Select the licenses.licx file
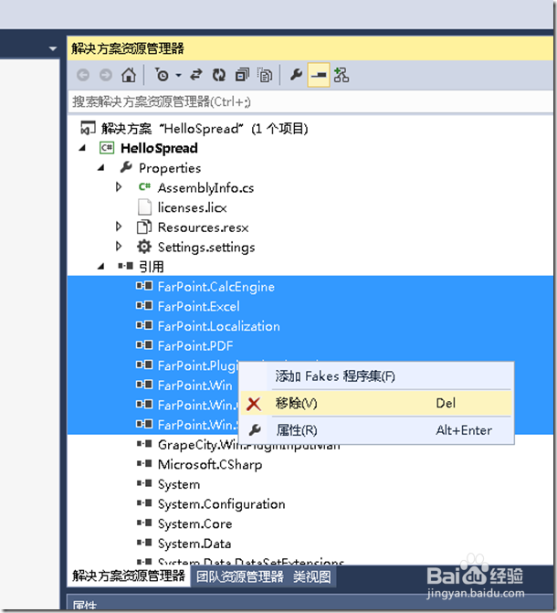This screenshot has height=613, width=557. (x=192, y=207)
